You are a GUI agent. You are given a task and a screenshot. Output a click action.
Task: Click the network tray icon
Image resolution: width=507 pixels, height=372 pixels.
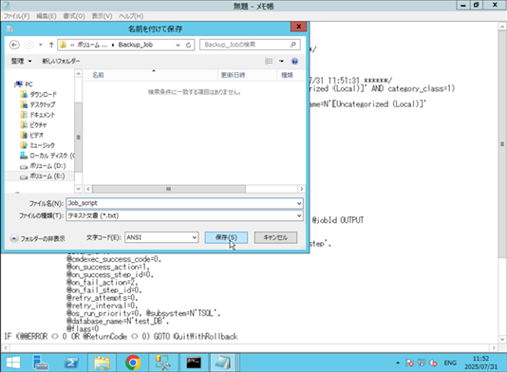tap(422, 363)
